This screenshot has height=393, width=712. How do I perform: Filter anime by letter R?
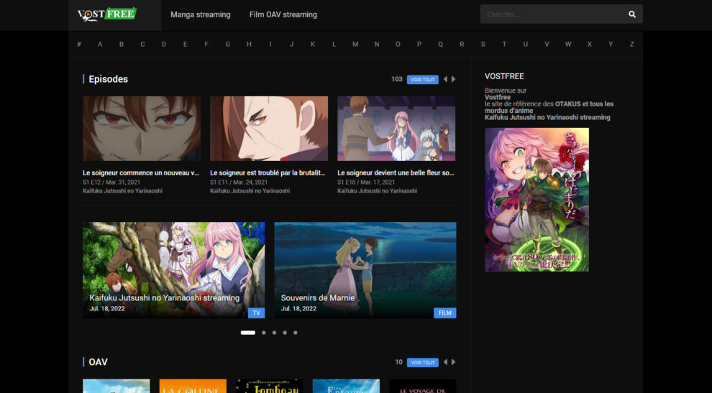462,44
